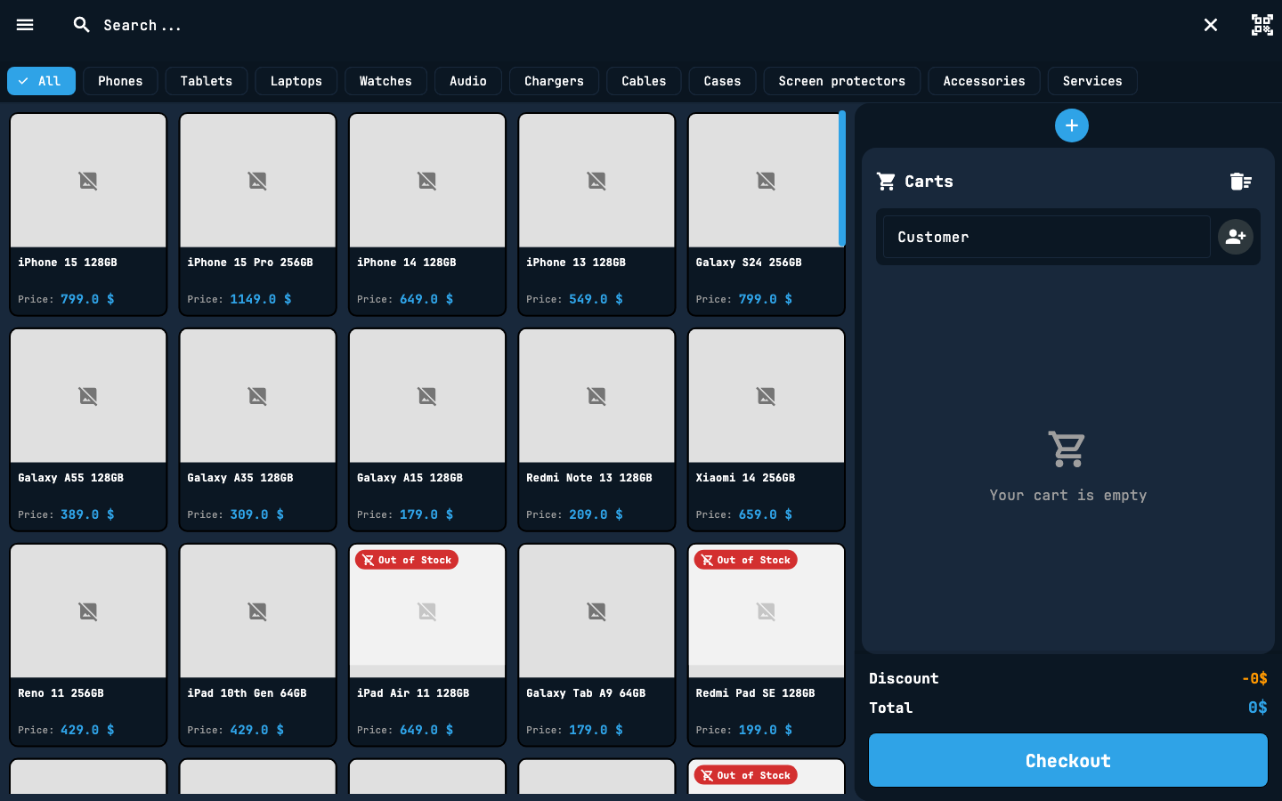Add iPhone 15 128GB to cart
The image size is (1282, 801).
[x=88, y=214]
